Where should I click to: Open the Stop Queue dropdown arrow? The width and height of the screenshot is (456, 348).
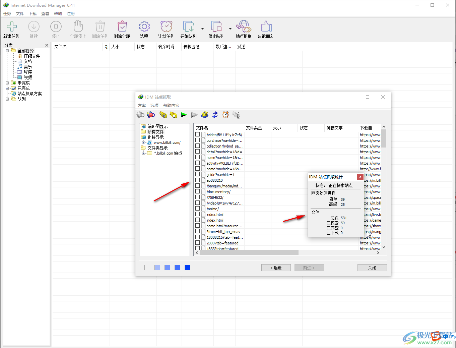click(230, 29)
